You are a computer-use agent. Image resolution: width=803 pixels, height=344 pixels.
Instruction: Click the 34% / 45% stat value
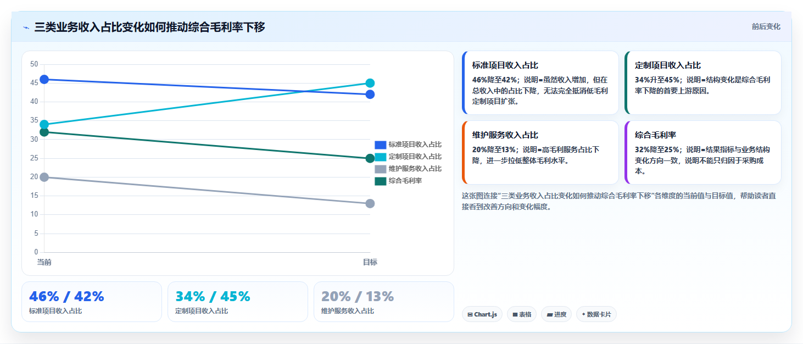click(x=213, y=296)
